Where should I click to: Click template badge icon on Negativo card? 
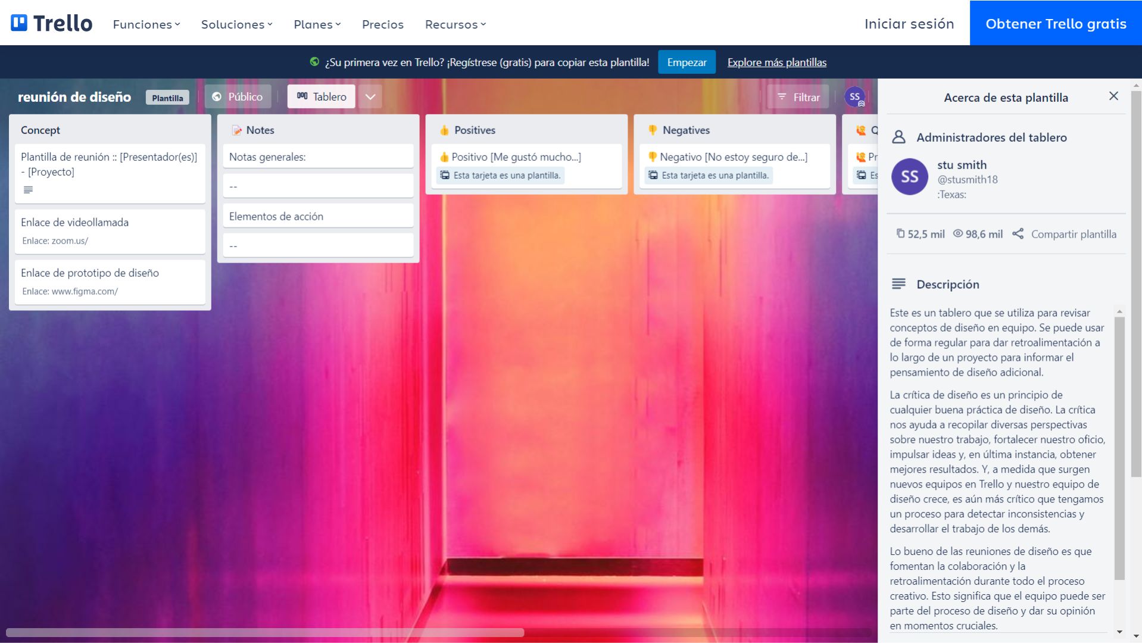[x=653, y=175]
